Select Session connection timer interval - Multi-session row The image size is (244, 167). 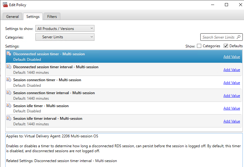(x=124, y=95)
